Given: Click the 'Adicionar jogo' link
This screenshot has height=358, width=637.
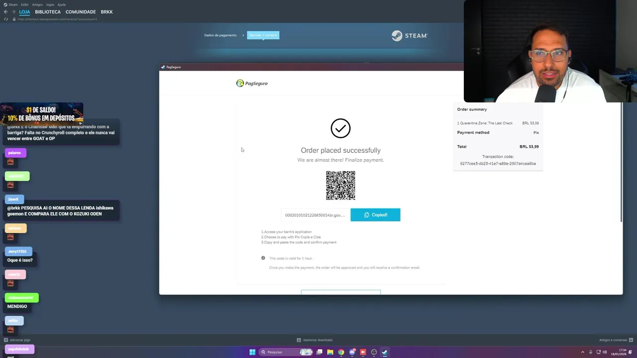Looking at the screenshot, I should tap(17, 340).
